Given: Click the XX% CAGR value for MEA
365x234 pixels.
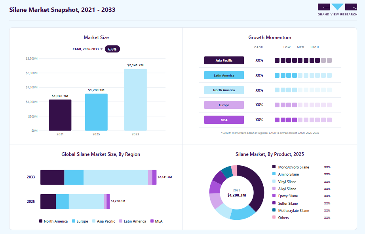Looking at the screenshot, I should (x=259, y=120).
